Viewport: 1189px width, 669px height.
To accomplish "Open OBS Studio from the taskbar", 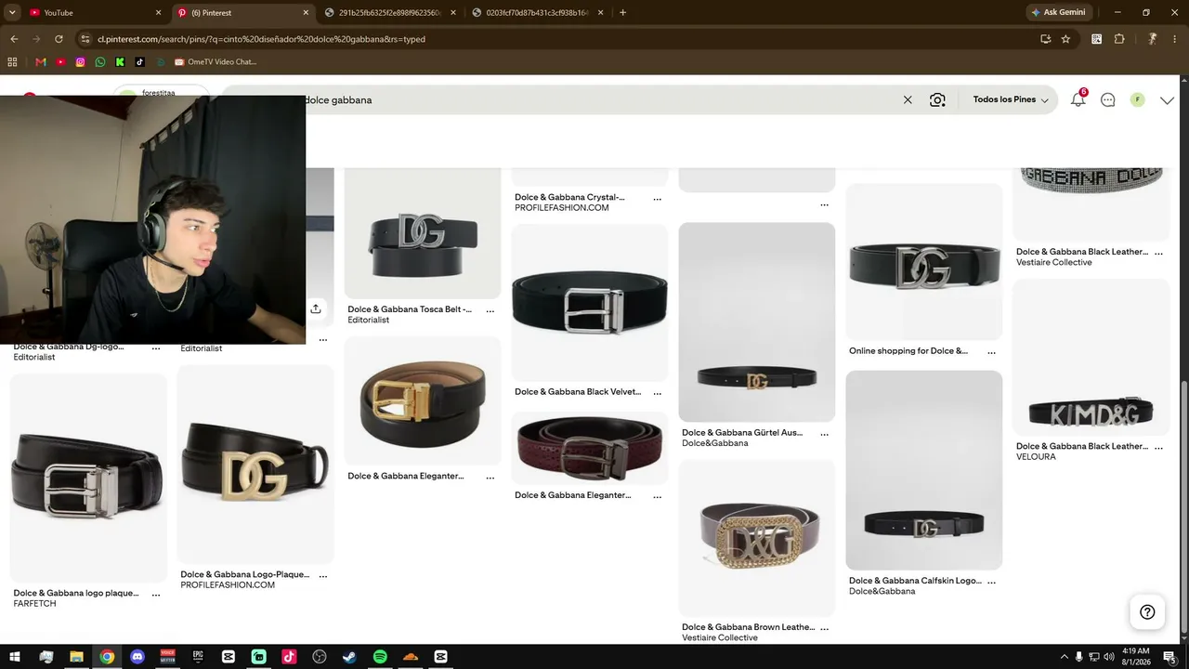I will pos(320,657).
